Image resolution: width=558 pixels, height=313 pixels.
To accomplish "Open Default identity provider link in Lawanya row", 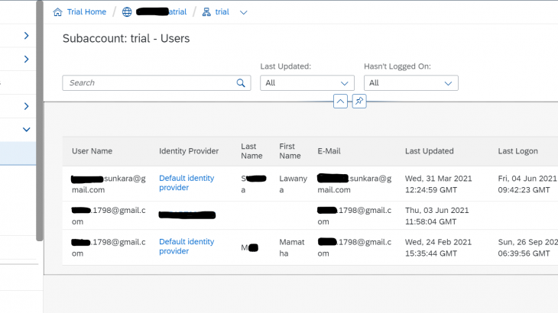I will tap(187, 182).
